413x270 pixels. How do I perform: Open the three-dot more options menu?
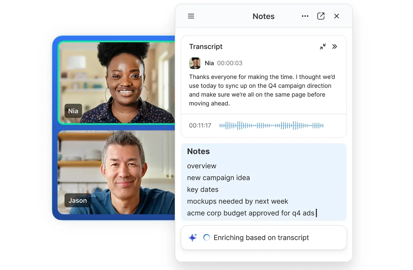pos(305,16)
